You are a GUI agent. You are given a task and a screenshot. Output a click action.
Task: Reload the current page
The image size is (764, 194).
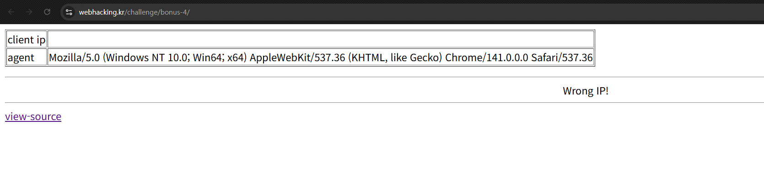tap(47, 12)
